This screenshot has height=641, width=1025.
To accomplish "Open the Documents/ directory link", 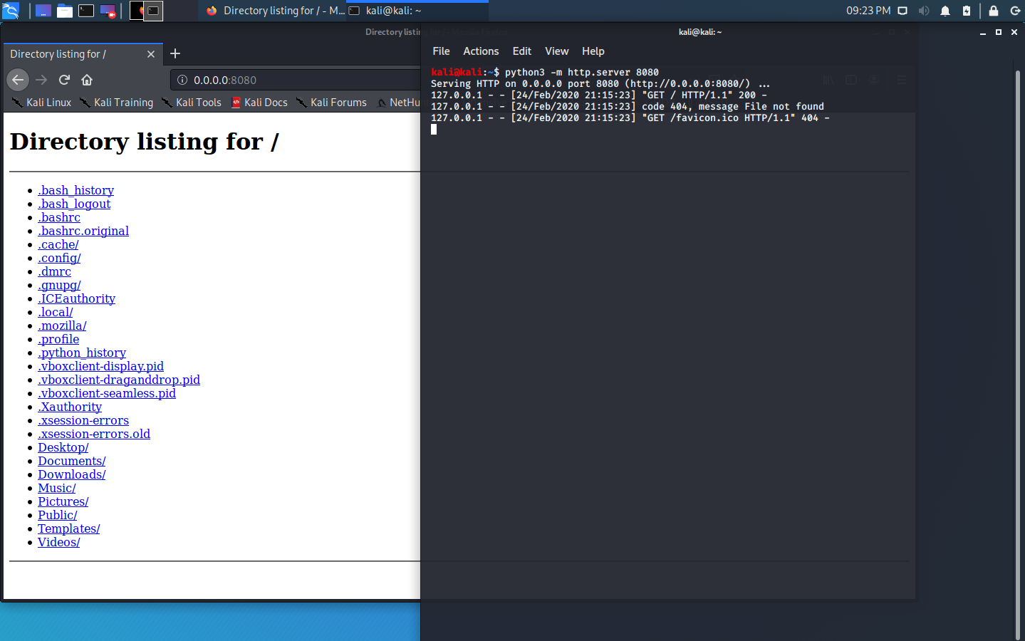I will coord(71,461).
